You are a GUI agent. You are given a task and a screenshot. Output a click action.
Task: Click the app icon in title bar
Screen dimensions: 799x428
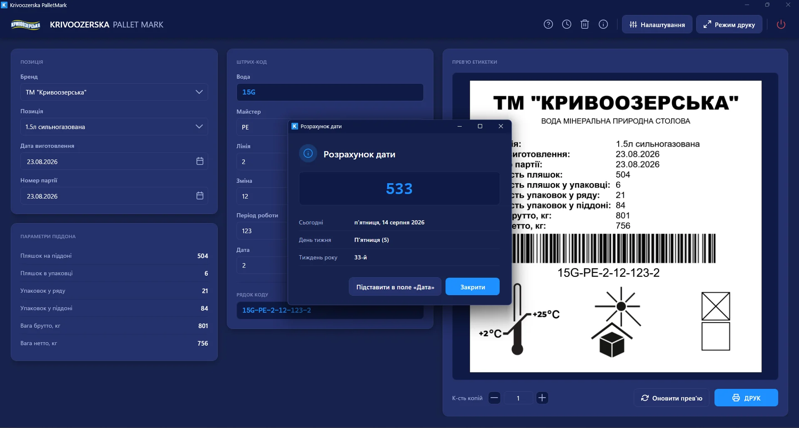tap(5, 5)
